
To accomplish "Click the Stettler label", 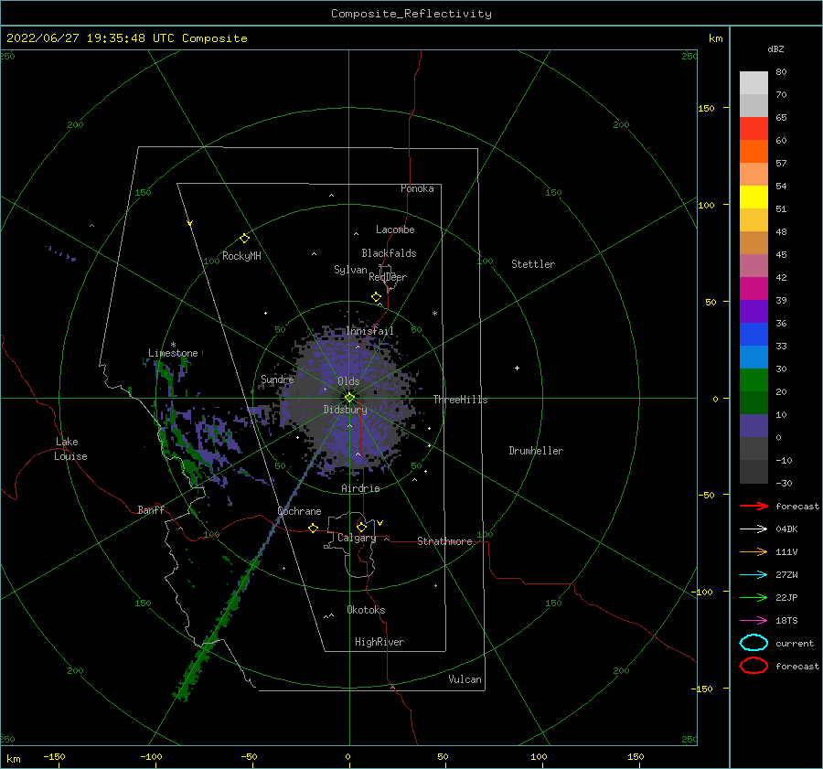I will tap(533, 264).
